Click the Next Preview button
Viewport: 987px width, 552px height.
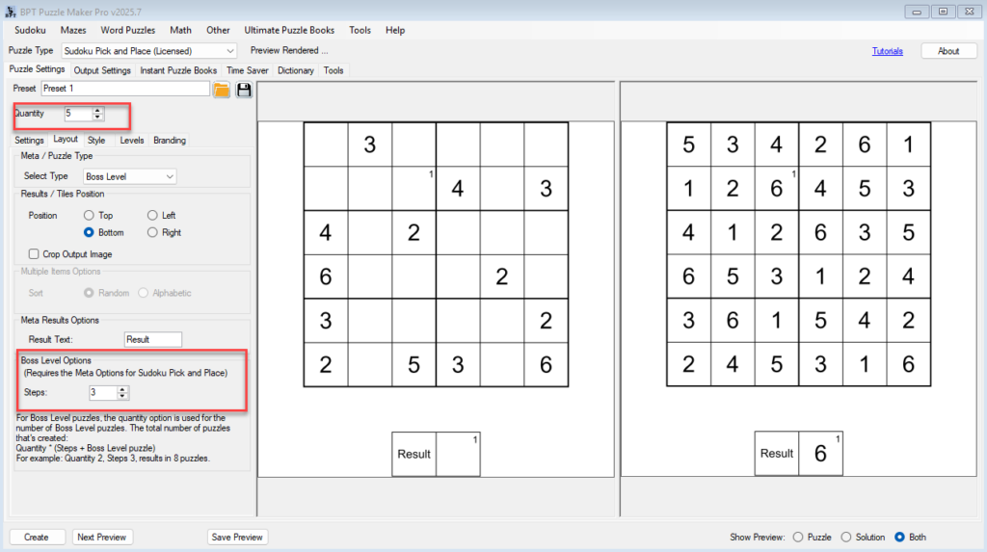(101, 538)
